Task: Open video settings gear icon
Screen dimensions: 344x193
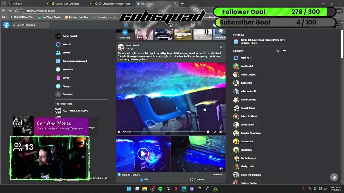Action: (x=208, y=132)
